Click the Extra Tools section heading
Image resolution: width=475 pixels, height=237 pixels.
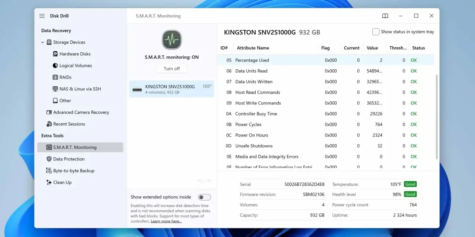(x=52, y=136)
